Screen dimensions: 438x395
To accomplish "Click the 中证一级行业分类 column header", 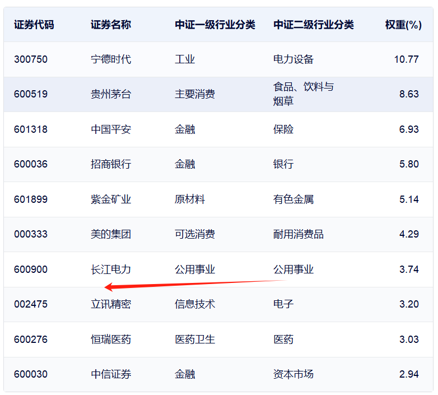I will coord(215,25).
